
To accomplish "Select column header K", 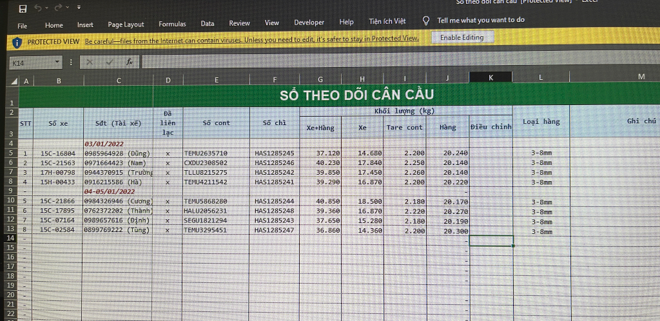I will pos(490,77).
